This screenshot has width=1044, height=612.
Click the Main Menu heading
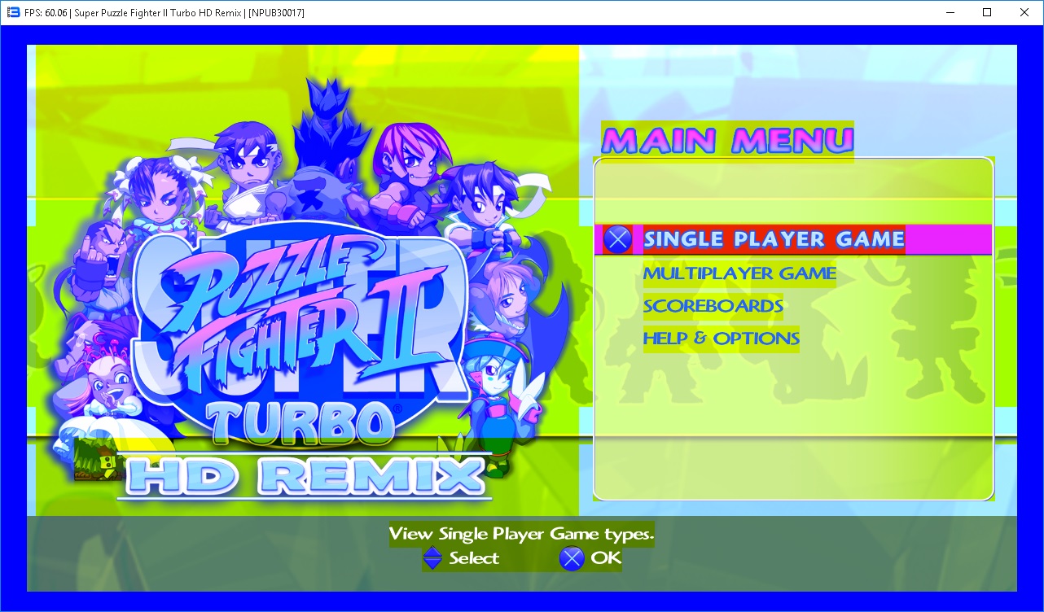[727, 141]
